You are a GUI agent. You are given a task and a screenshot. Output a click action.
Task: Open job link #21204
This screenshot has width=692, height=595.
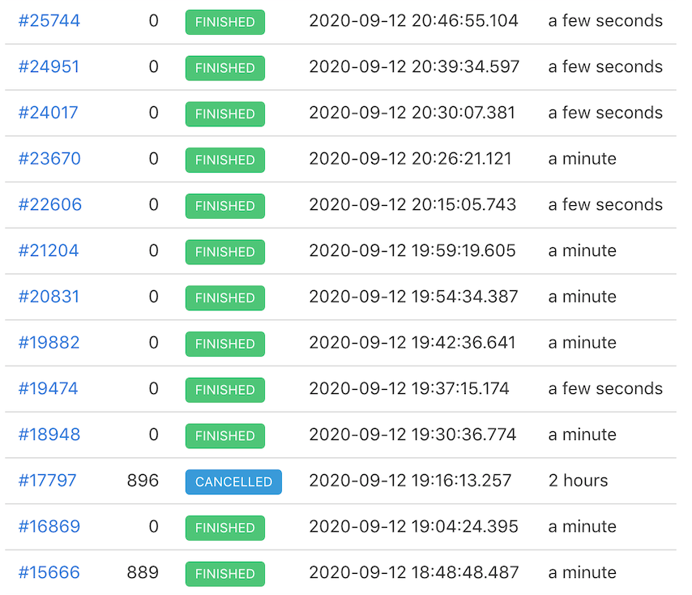click(48, 251)
